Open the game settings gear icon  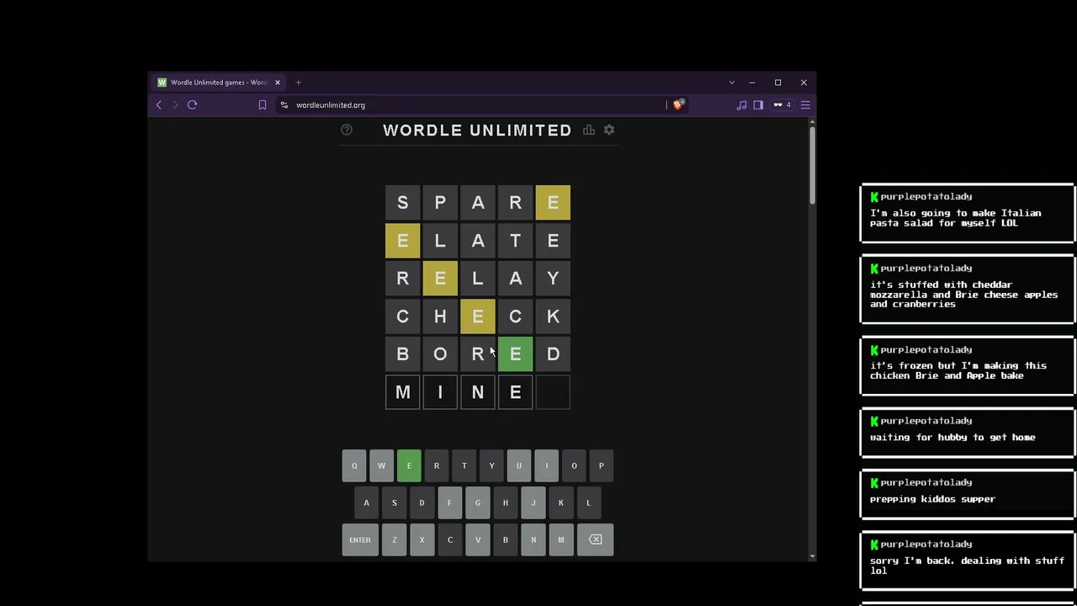pyautogui.click(x=609, y=130)
